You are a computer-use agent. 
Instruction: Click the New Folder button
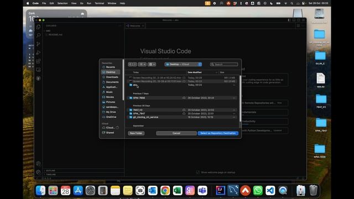[x=136, y=133]
